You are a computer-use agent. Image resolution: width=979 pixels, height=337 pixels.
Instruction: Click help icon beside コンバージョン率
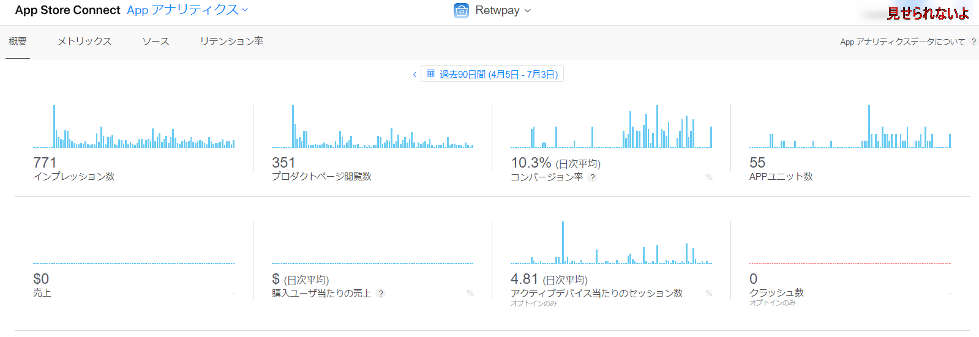point(592,177)
